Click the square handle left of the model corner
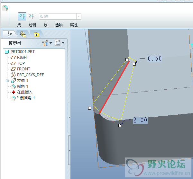 (90, 108)
